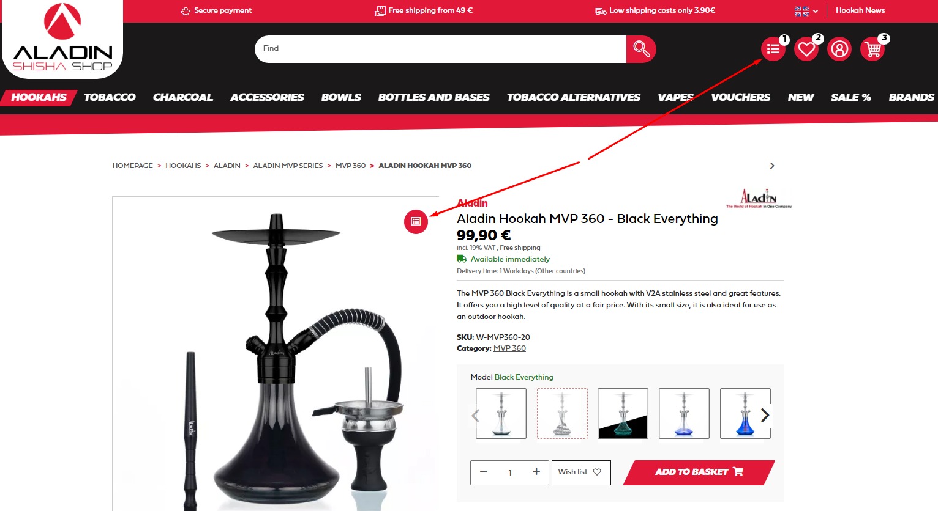This screenshot has height=511, width=938.
Task: Click ADD TO BASKET button
Action: click(699, 472)
